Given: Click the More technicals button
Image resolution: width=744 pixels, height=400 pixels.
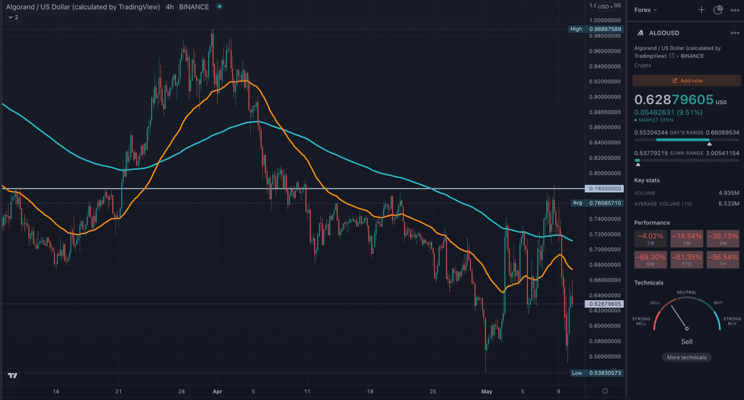Looking at the screenshot, I should (x=687, y=357).
